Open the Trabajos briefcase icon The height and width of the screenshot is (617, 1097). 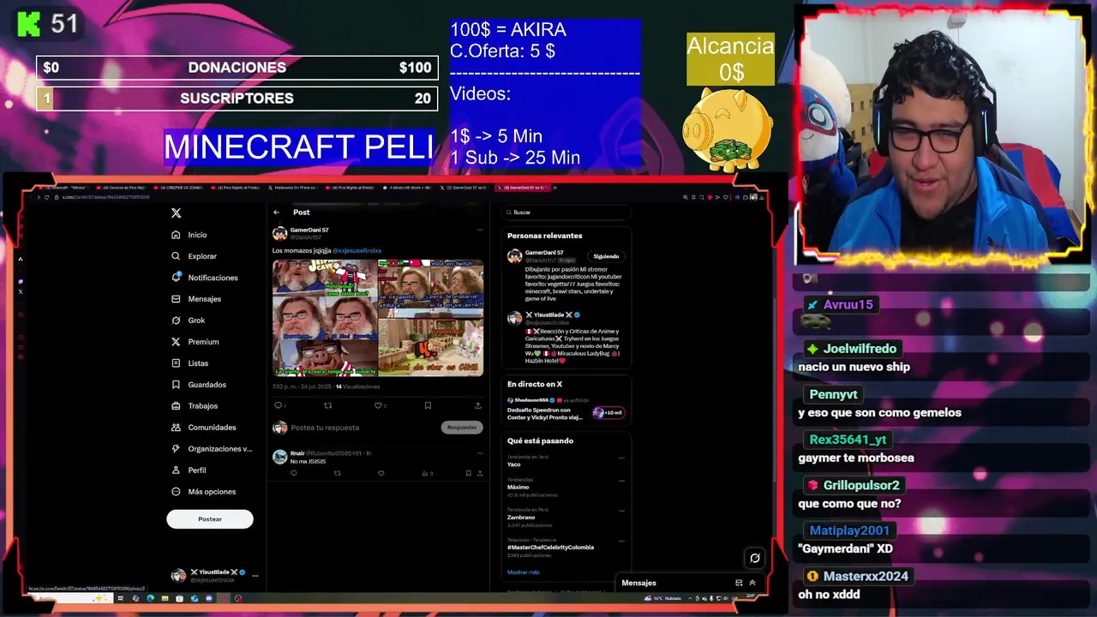click(176, 406)
